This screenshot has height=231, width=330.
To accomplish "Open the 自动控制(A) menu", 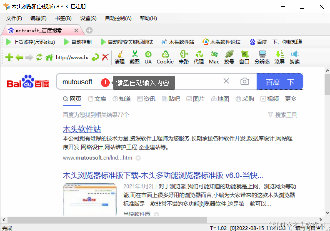I will [118, 18].
